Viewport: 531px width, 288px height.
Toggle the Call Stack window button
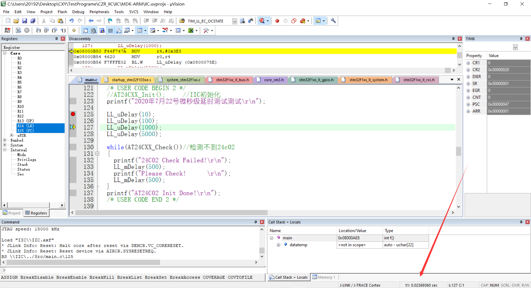pos(119,30)
